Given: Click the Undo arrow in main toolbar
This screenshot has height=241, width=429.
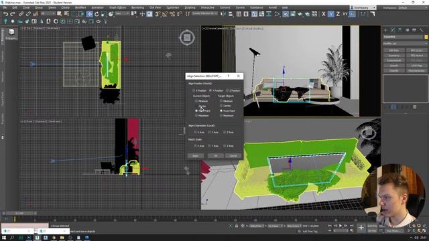Looking at the screenshot, I should [x=5, y=13].
